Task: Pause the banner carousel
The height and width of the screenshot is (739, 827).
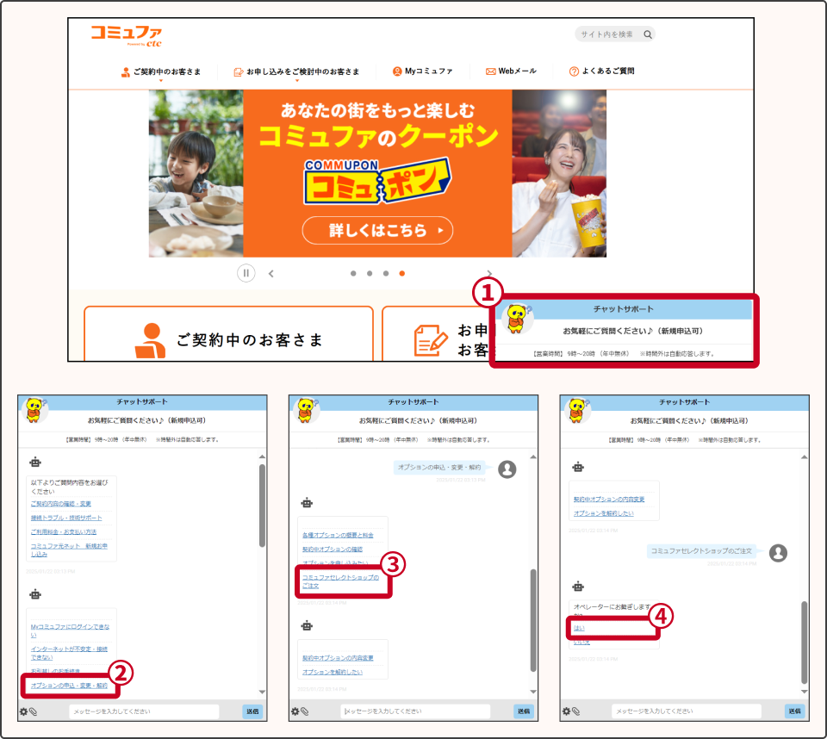Action: 246,273
